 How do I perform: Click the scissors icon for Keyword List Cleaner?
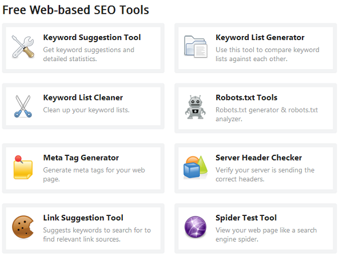pyautogui.click(x=23, y=107)
